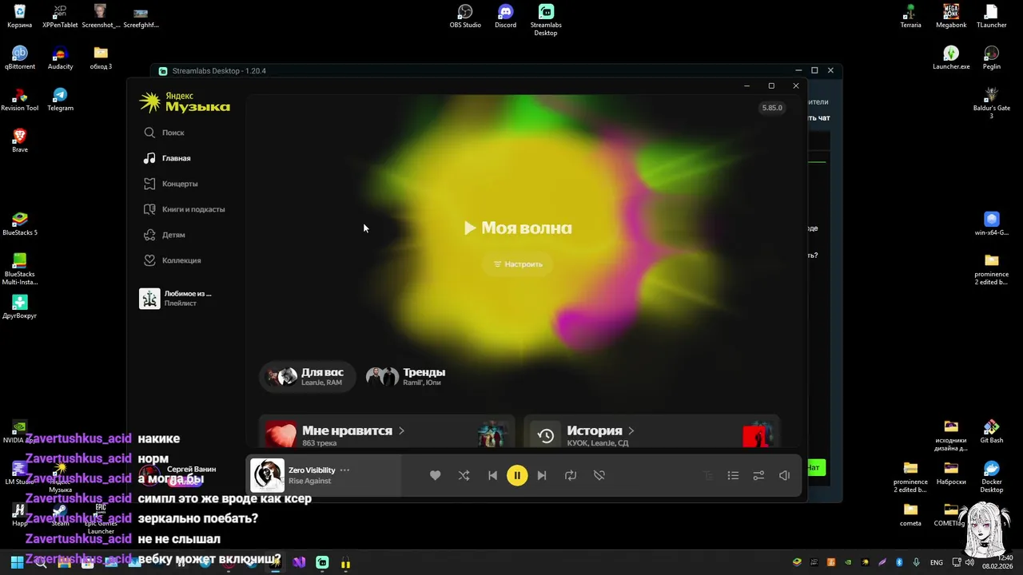Select the Для вас chip
Viewport: 1023px width, 575px height.
pos(306,376)
